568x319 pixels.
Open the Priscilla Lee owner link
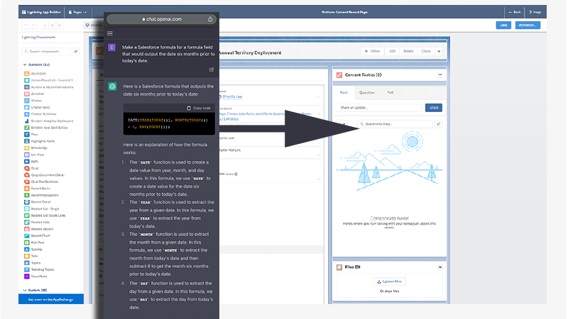[x=233, y=97]
